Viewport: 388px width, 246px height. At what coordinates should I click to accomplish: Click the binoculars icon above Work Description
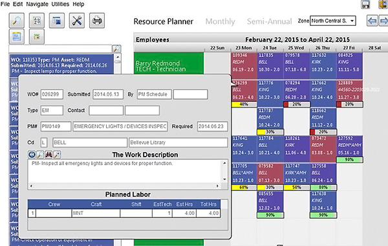pos(48,155)
